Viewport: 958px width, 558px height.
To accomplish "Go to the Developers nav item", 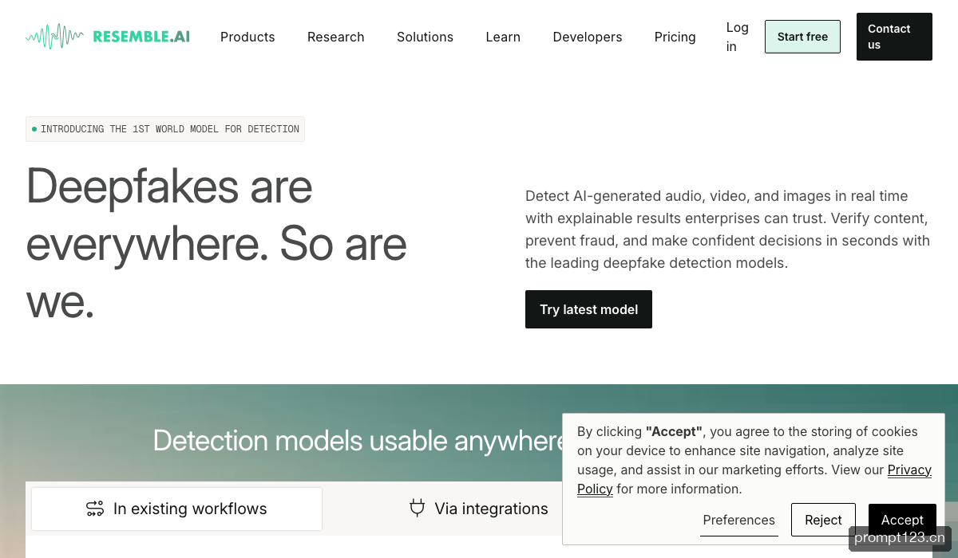I will tap(588, 37).
